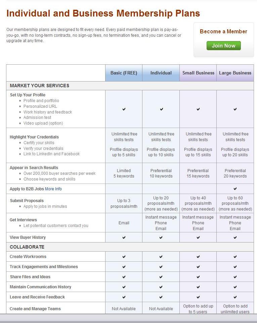Select the Basic (FREE) plan column header
The height and width of the screenshot is (323, 257).
(x=124, y=73)
